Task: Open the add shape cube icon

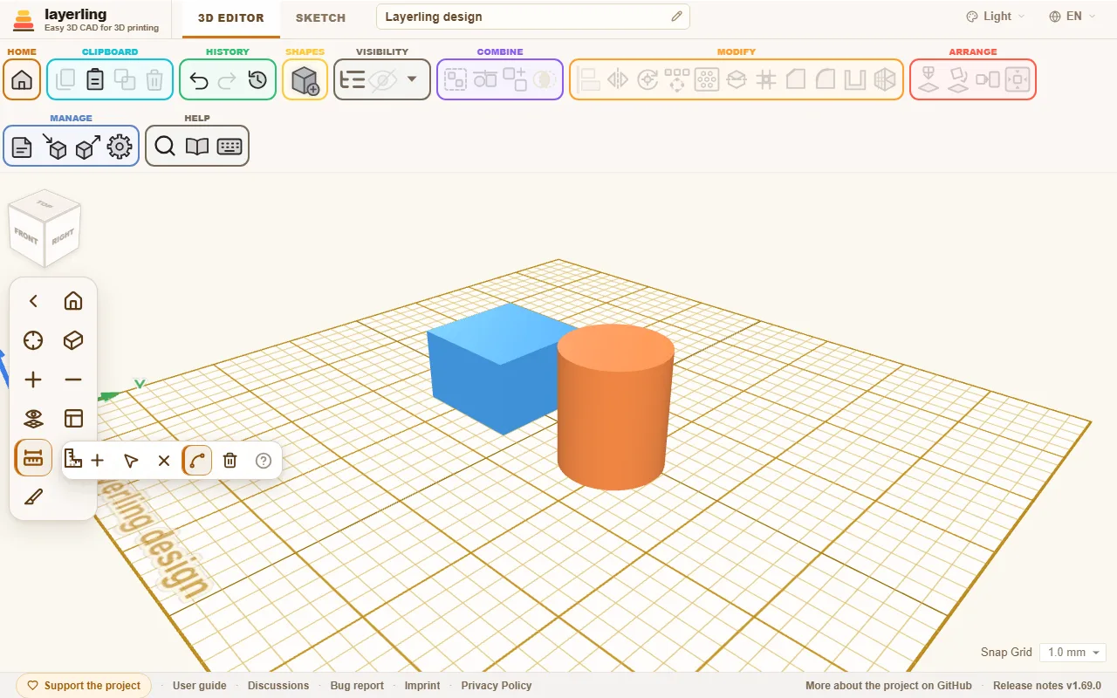Action: pyautogui.click(x=305, y=80)
